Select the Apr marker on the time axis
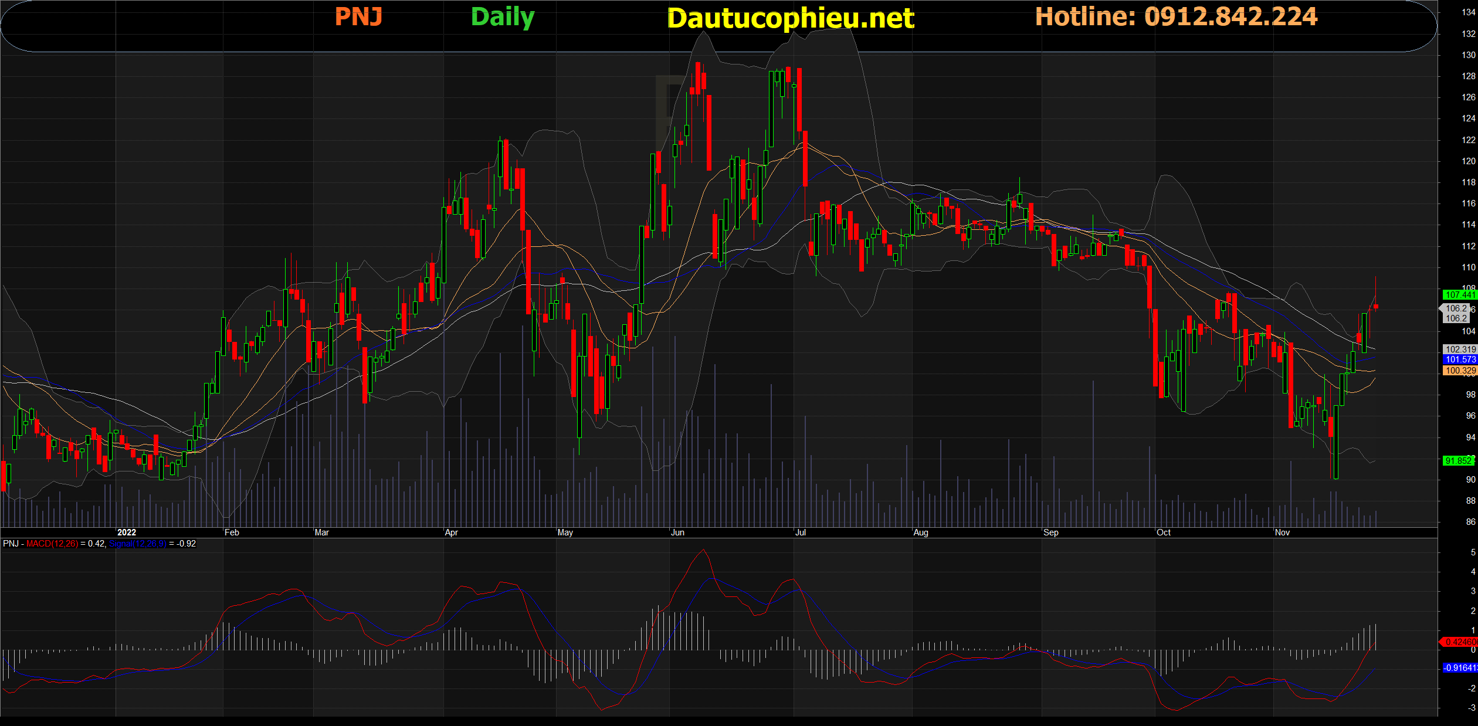The width and height of the screenshot is (1478, 726). [x=451, y=532]
